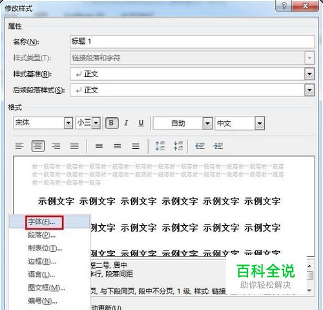Set 1.5 line spacing icon
The width and height of the screenshot is (323, 310).
pos(118,146)
